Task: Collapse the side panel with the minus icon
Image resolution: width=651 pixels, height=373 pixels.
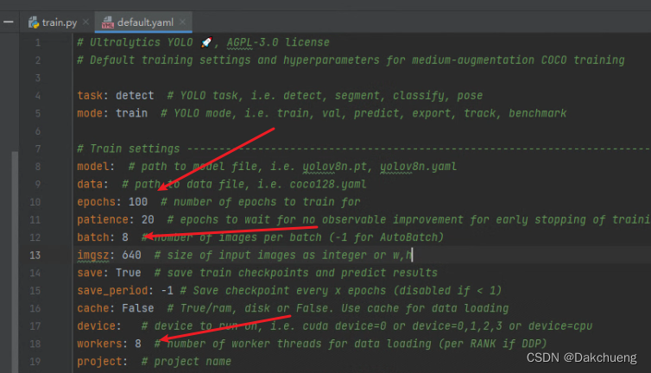Action: [x=9, y=22]
